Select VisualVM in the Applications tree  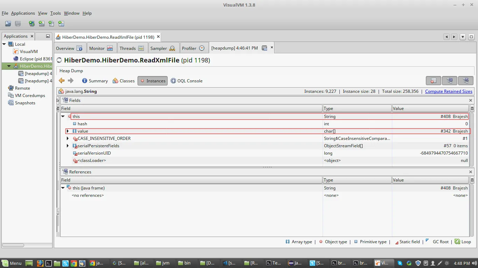(26, 51)
